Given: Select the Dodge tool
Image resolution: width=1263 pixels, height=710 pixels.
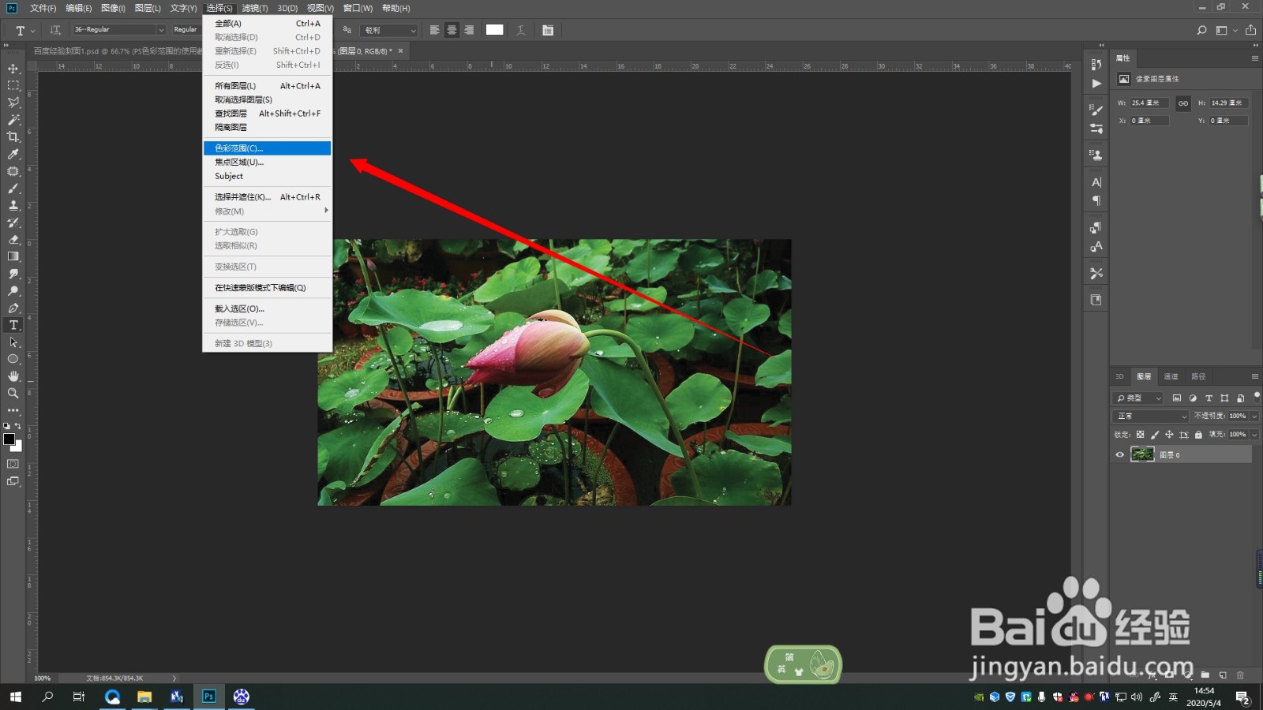Looking at the screenshot, I should [x=13, y=291].
